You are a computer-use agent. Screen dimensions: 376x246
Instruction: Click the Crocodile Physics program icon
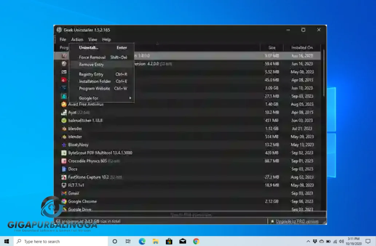[64, 161]
